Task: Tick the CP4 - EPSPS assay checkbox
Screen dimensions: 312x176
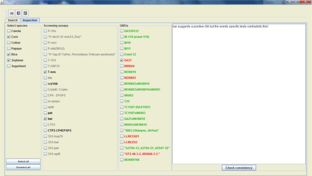Action: pos(46,95)
